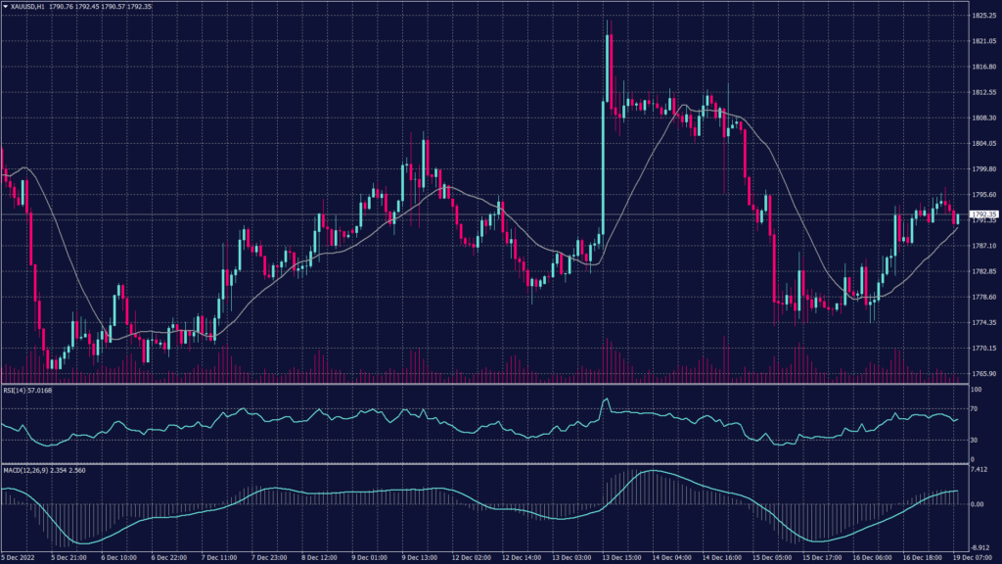Viewport: 1002px width, 564px height.
Task: Click the MACD 0.00 zero level label
Action: click(978, 504)
